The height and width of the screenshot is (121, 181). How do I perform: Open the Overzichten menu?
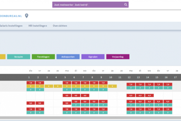click(60, 26)
